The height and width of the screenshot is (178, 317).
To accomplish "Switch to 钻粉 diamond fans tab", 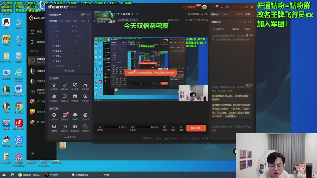I will 248,29.
